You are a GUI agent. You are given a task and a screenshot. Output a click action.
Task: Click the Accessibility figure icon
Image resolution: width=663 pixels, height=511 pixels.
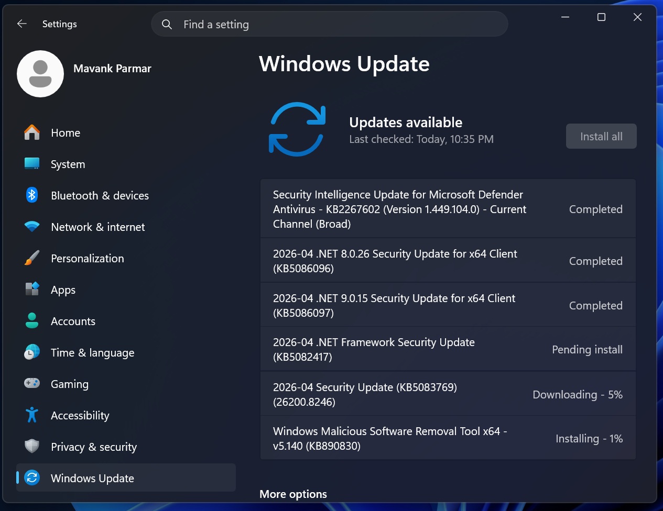point(31,415)
